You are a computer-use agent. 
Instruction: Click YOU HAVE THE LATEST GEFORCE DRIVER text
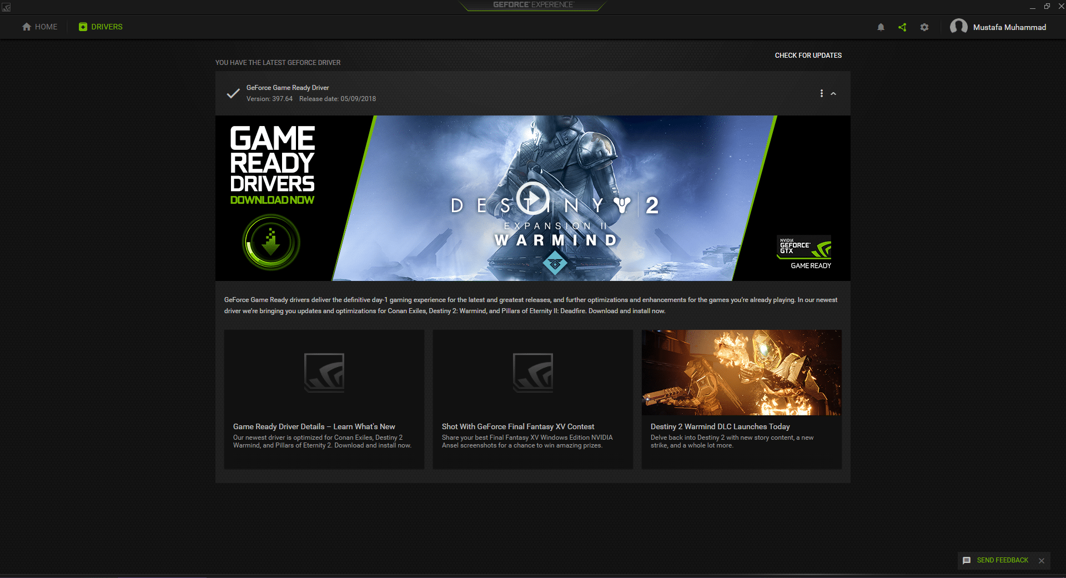coord(278,63)
